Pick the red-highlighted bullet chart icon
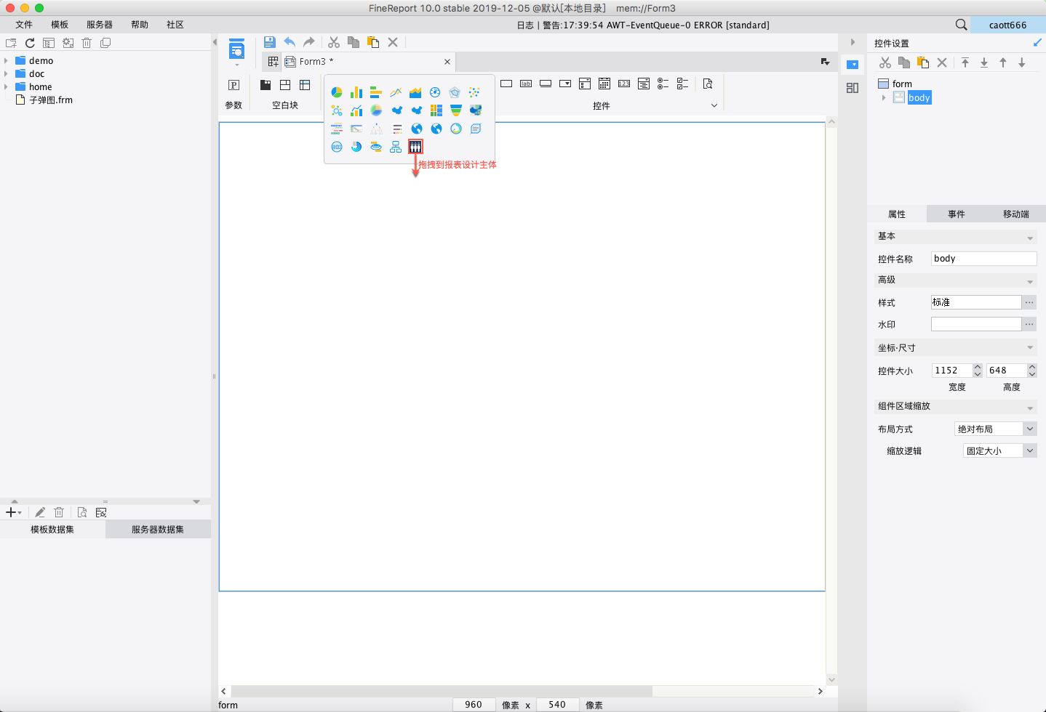This screenshot has height=712, width=1046. click(x=415, y=147)
